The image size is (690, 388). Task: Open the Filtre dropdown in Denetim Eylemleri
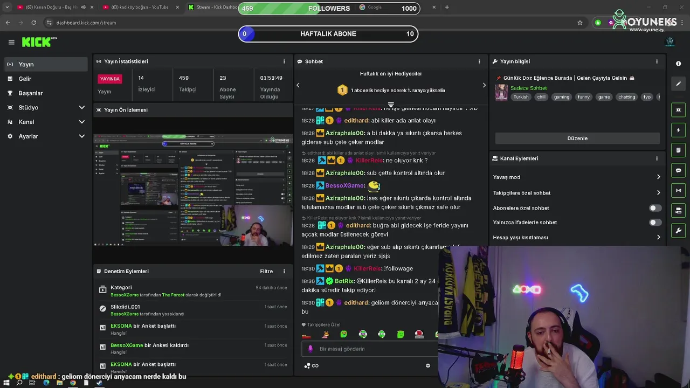266,271
